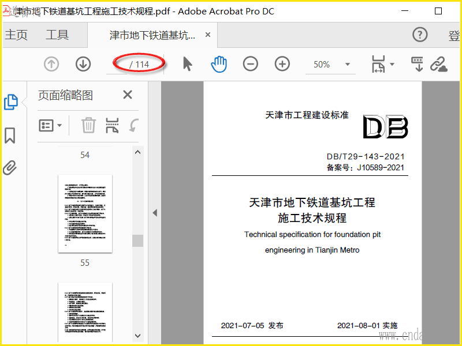Go to the previous page with up arrow
This screenshot has height=346, width=462.
(51, 64)
